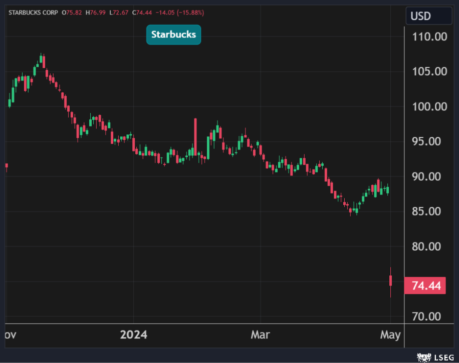Click the -14.05 (-15.88%) change text

pos(181,12)
